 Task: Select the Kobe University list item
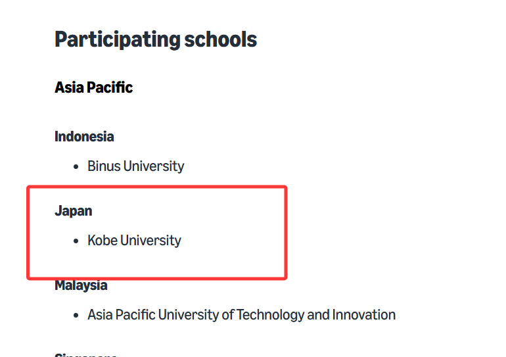click(134, 241)
